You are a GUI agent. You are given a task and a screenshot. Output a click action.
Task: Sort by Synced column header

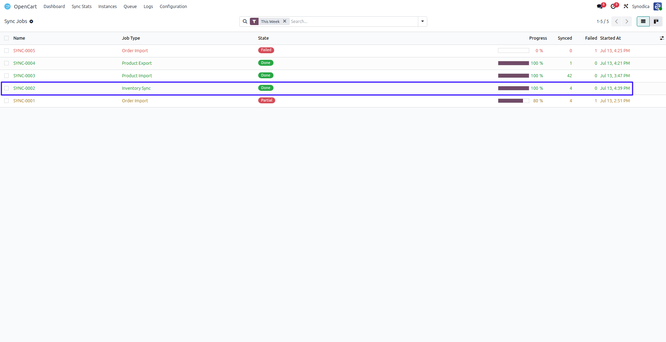(565, 38)
